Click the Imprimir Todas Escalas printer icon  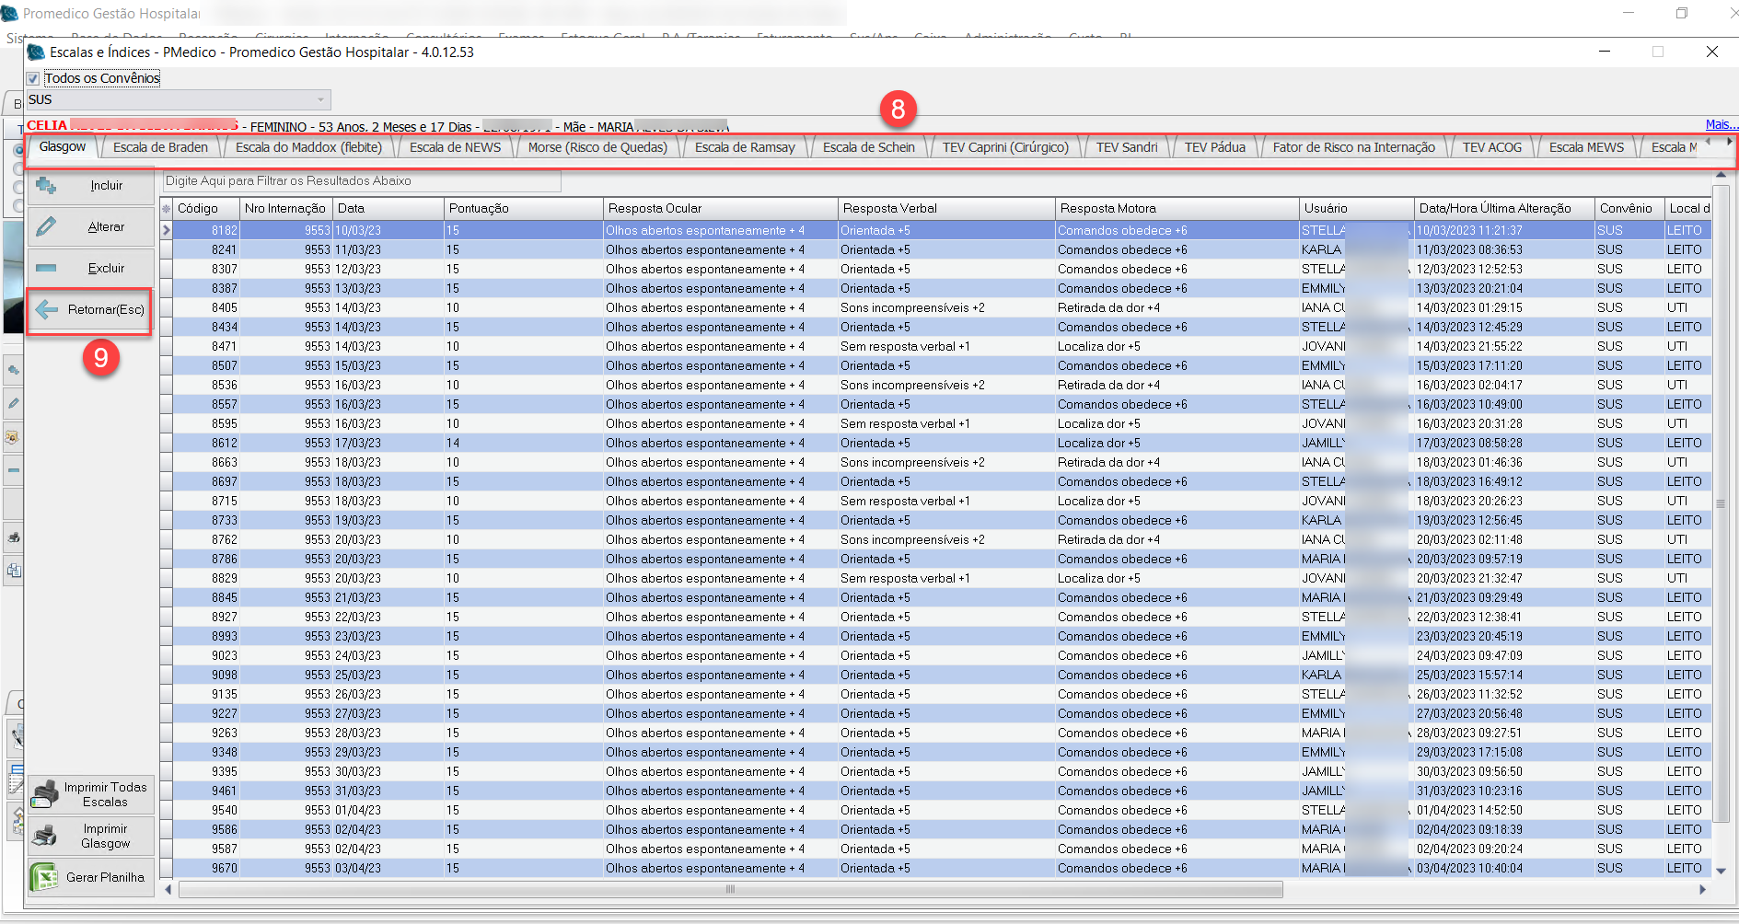pyautogui.click(x=44, y=794)
